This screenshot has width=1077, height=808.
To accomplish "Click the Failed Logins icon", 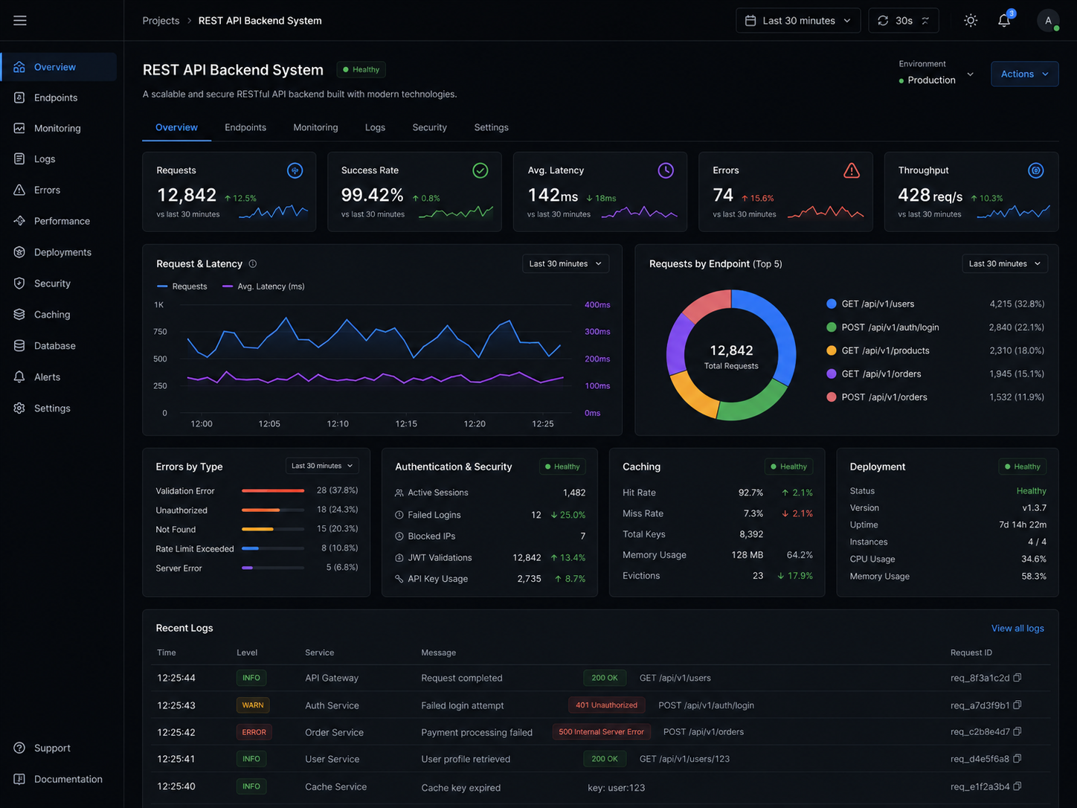I will click(x=399, y=515).
